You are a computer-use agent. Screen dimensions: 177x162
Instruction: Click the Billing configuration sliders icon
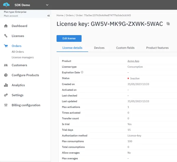click(6, 105)
